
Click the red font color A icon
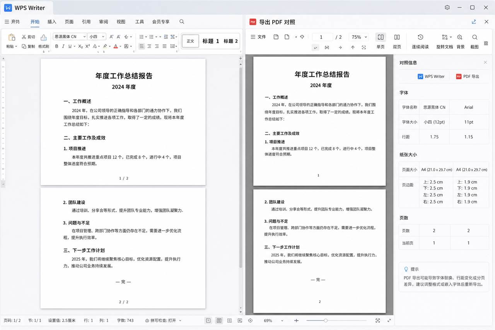(x=115, y=46)
